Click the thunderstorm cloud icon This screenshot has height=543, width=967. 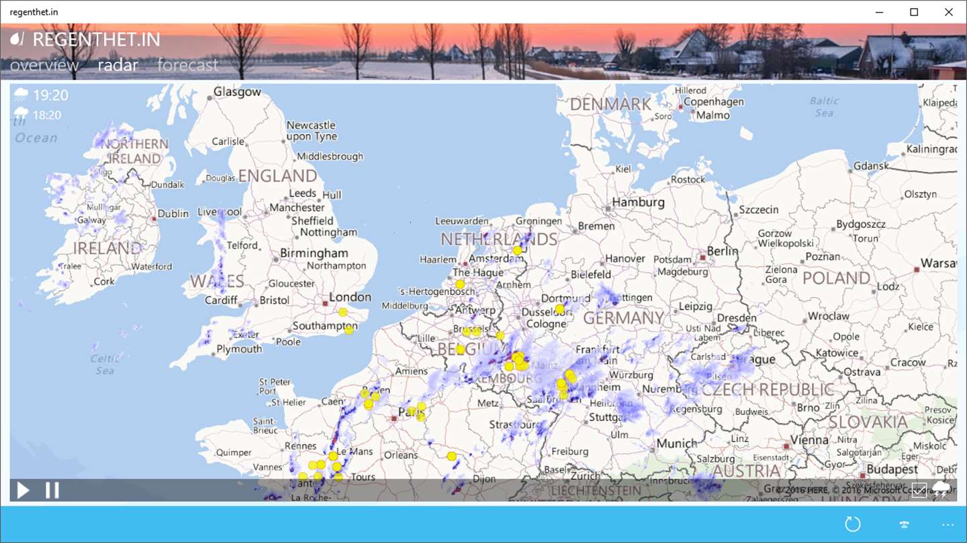tap(941, 488)
